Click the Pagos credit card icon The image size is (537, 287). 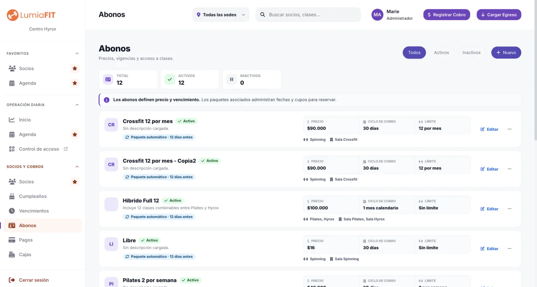coord(12,240)
